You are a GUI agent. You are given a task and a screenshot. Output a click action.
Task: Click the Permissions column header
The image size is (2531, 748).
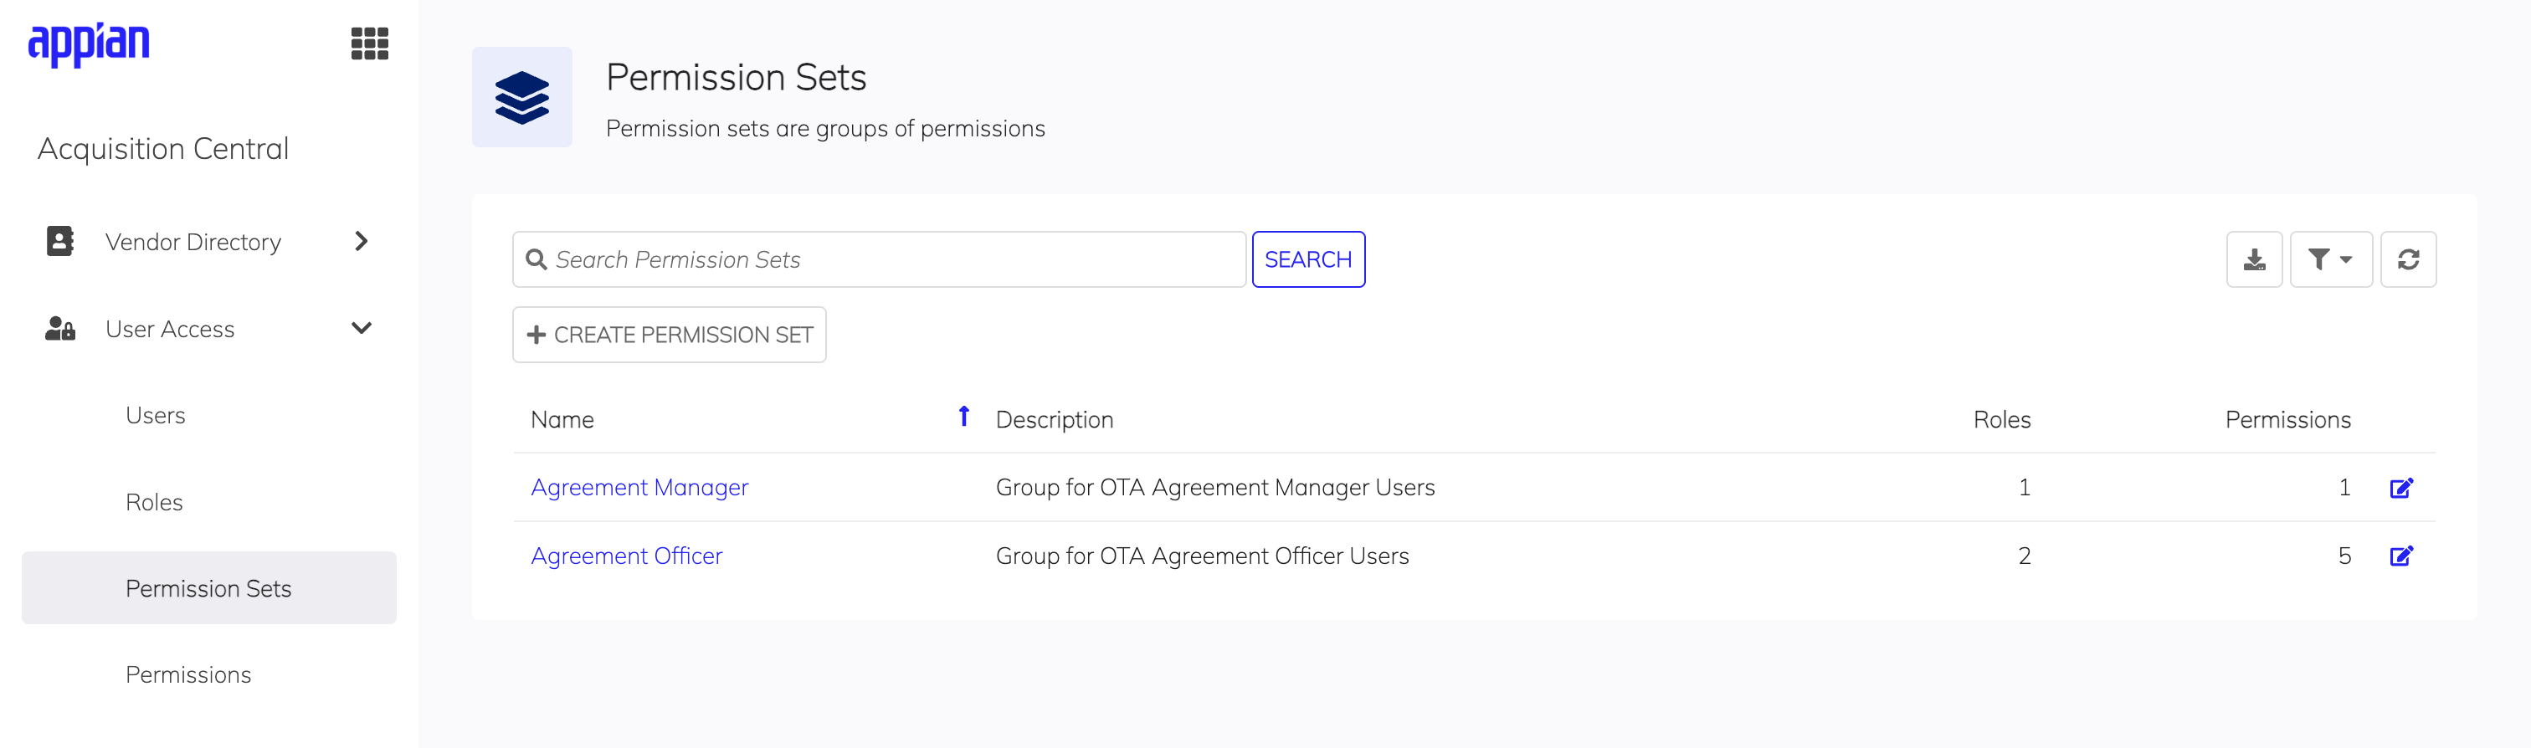tap(2287, 420)
